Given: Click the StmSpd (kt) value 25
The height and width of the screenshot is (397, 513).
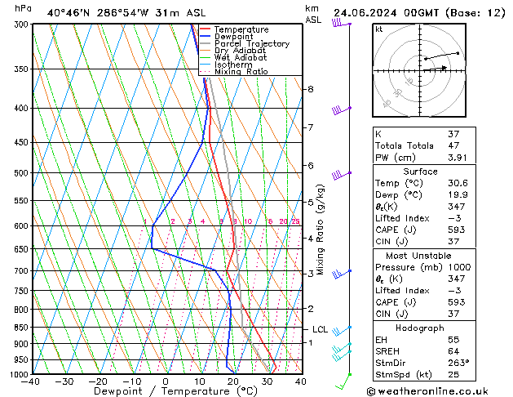Looking at the screenshot, I should 453,375.
